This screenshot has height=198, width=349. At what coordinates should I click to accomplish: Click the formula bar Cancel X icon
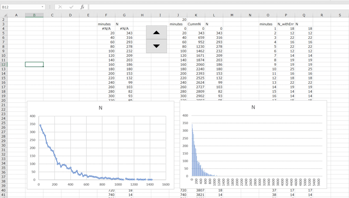click(x=60, y=7)
